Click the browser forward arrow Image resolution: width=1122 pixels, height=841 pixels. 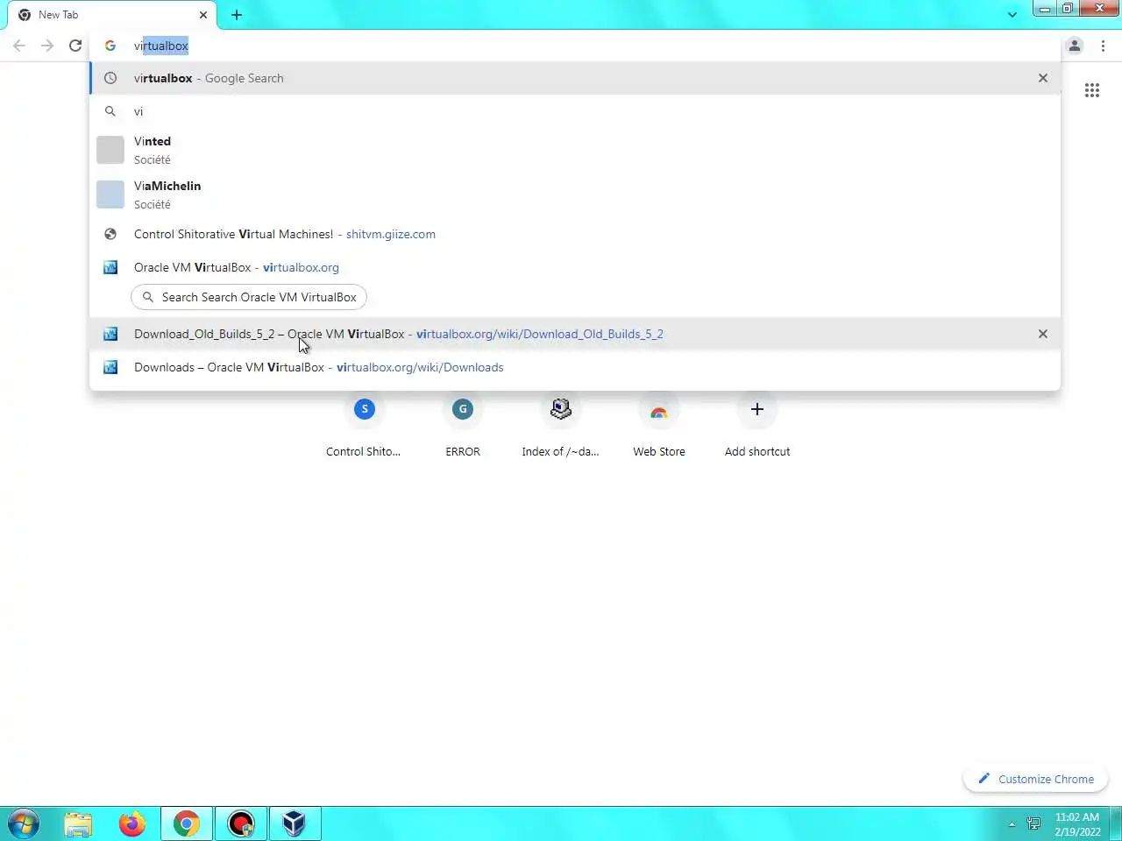click(47, 46)
